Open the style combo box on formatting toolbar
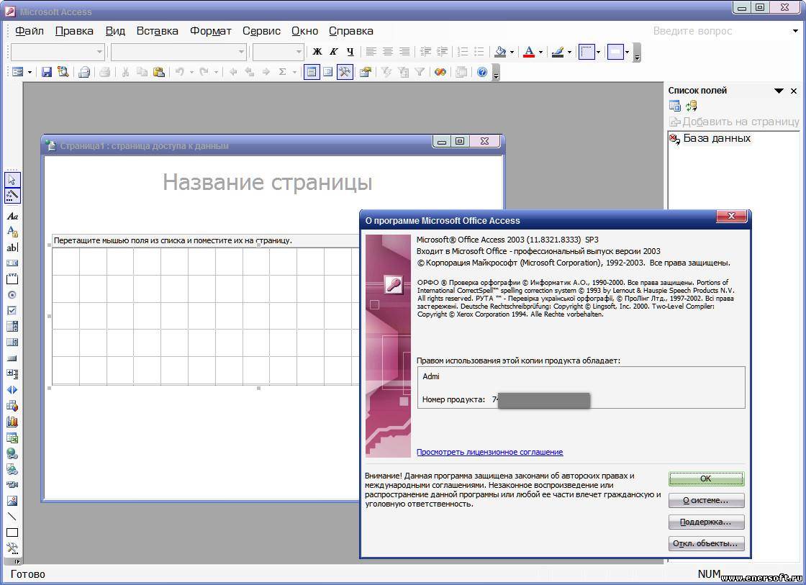 58,52
